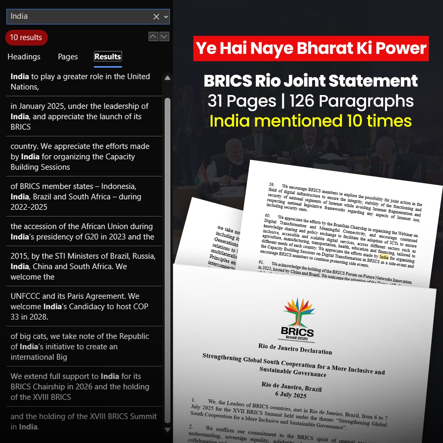Screen dimensions: 443x443
Task: Click the 10 results badge
Action: click(26, 37)
